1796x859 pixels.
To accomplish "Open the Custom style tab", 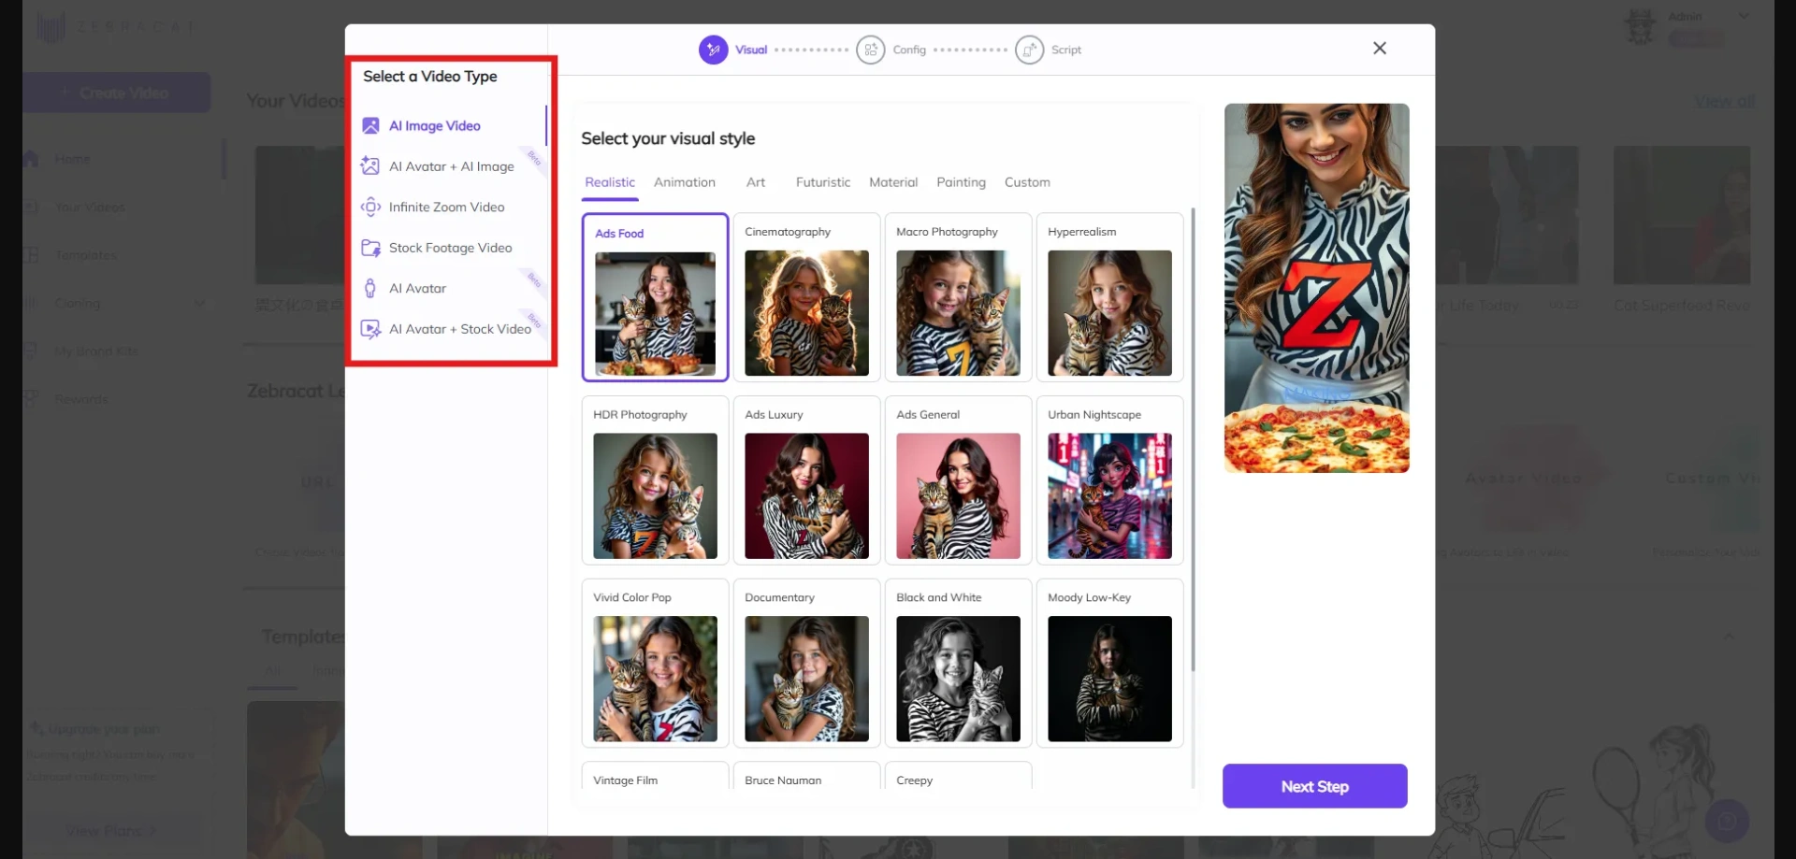I will click(1027, 182).
